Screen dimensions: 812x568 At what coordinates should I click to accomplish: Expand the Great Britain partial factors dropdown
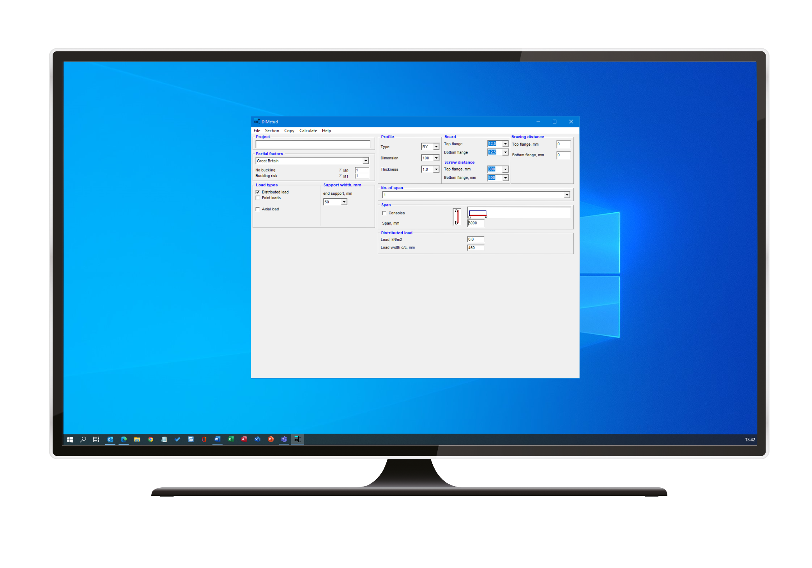click(x=365, y=161)
